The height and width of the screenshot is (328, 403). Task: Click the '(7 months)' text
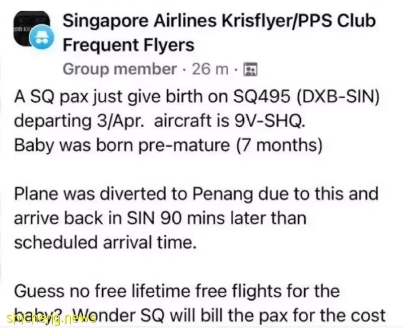(279, 145)
